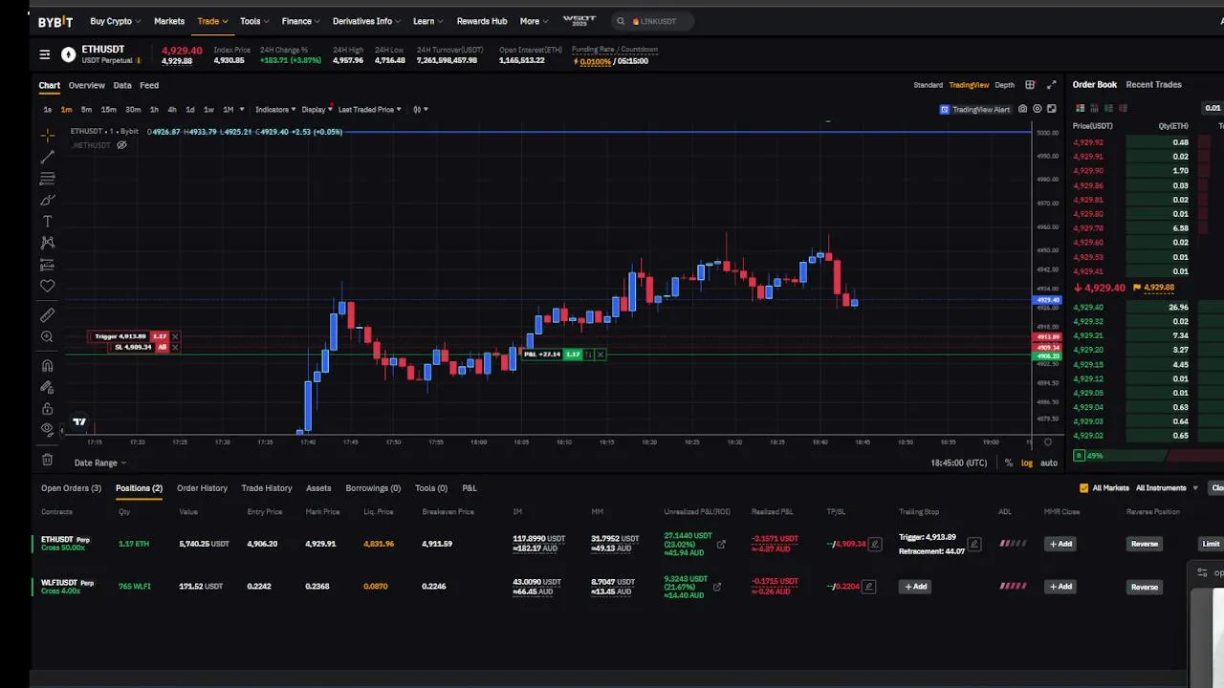
Task: Switch to the Depth chart view
Action: pos(1004,85)
